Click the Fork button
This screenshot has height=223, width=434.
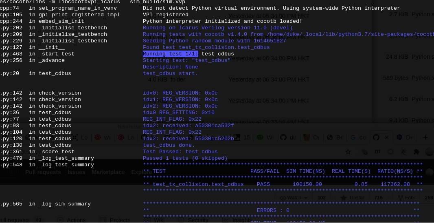406,197
